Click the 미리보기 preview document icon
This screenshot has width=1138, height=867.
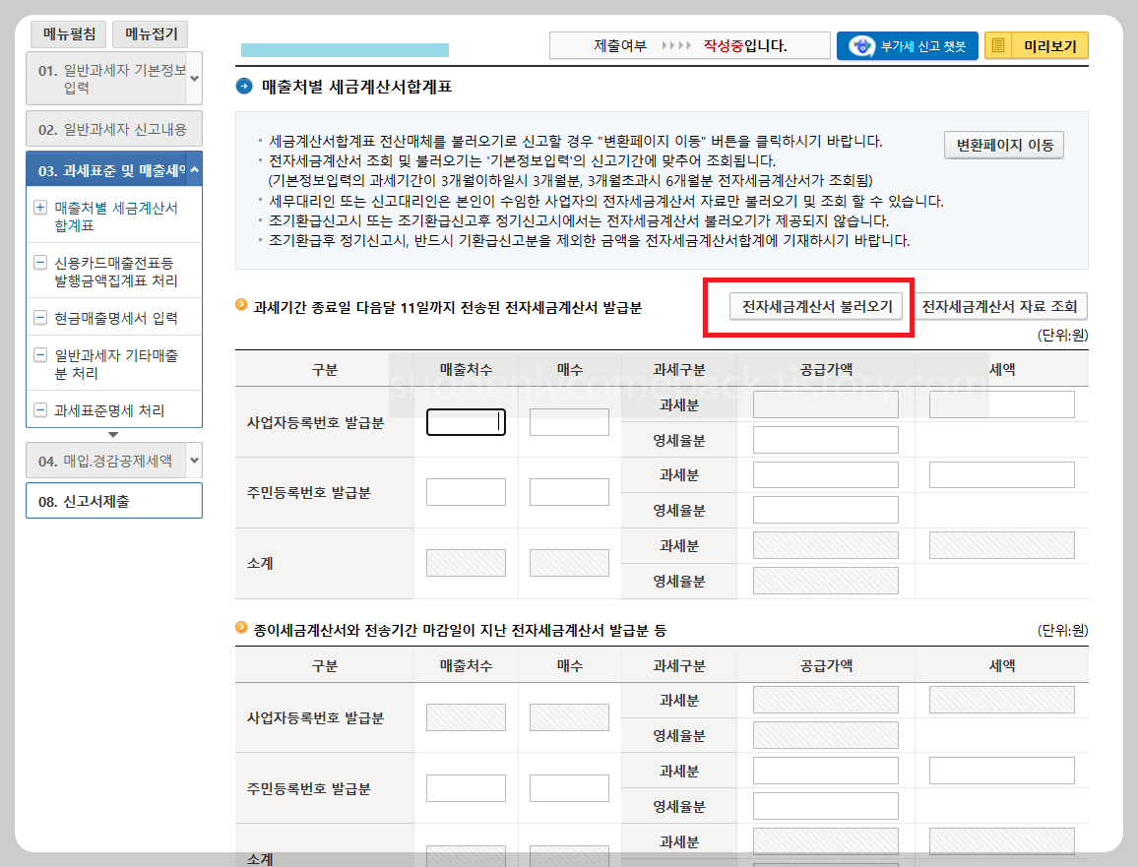click(1000, 45)
